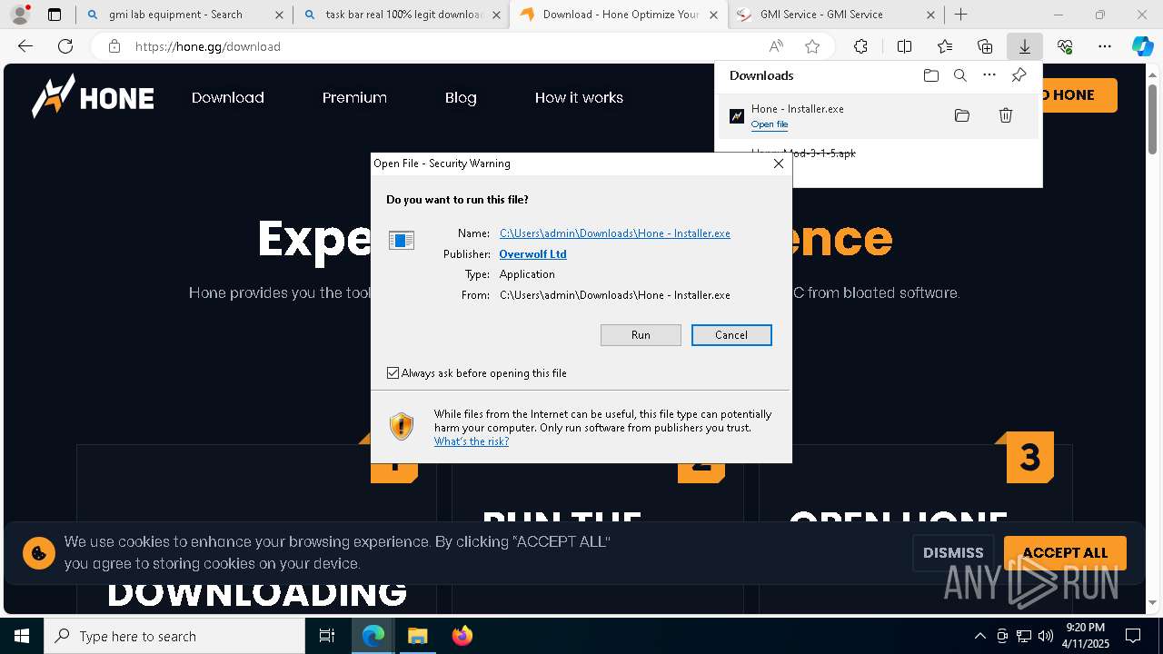This screenshot has height=654, width=1163.
Task: Go back to the previous page
Action: pyautogui.click(x=25, y=46)
